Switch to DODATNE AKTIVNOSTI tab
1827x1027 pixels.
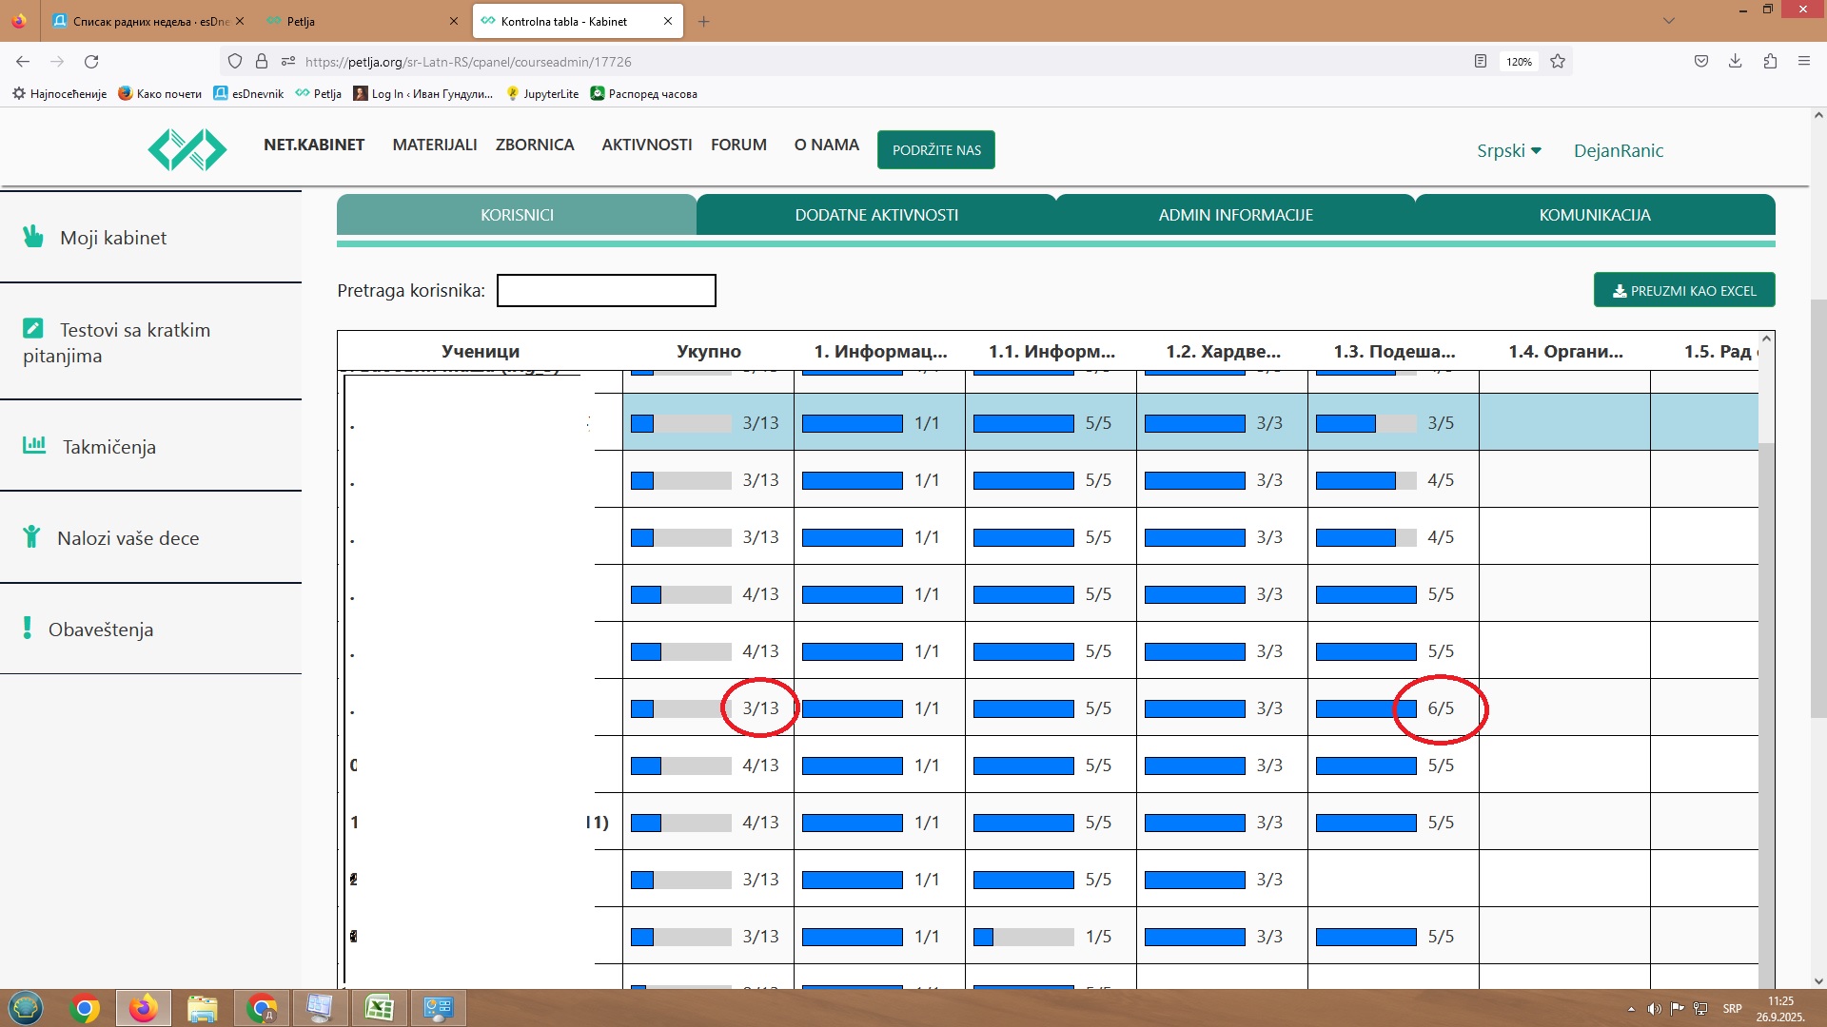pyautogui.click(x=876, y=215)
